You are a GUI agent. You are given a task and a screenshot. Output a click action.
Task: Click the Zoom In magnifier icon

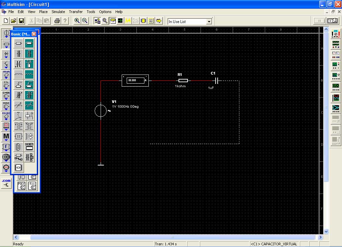[x=77, y=21]
